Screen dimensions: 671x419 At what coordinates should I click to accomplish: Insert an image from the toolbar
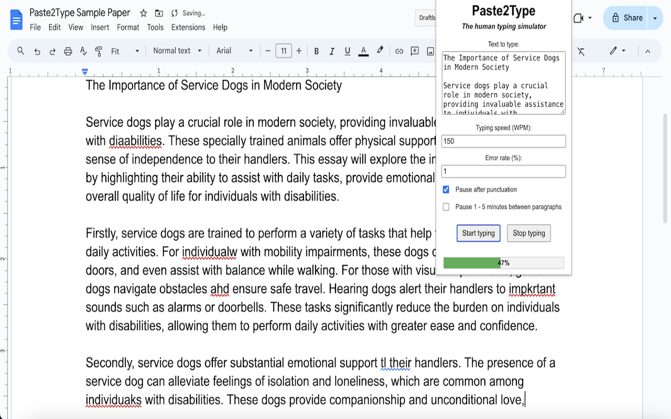[430, 51]
